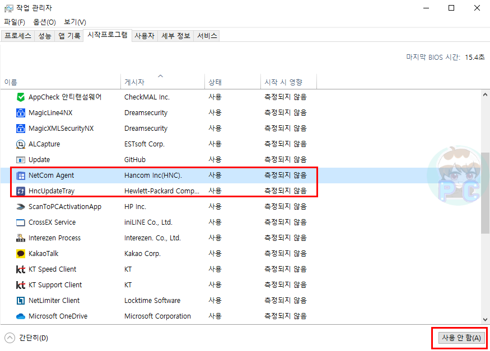Click the NetLimiter Client icon
Viewport: 490px width, 351px height.
coord(21,301)
